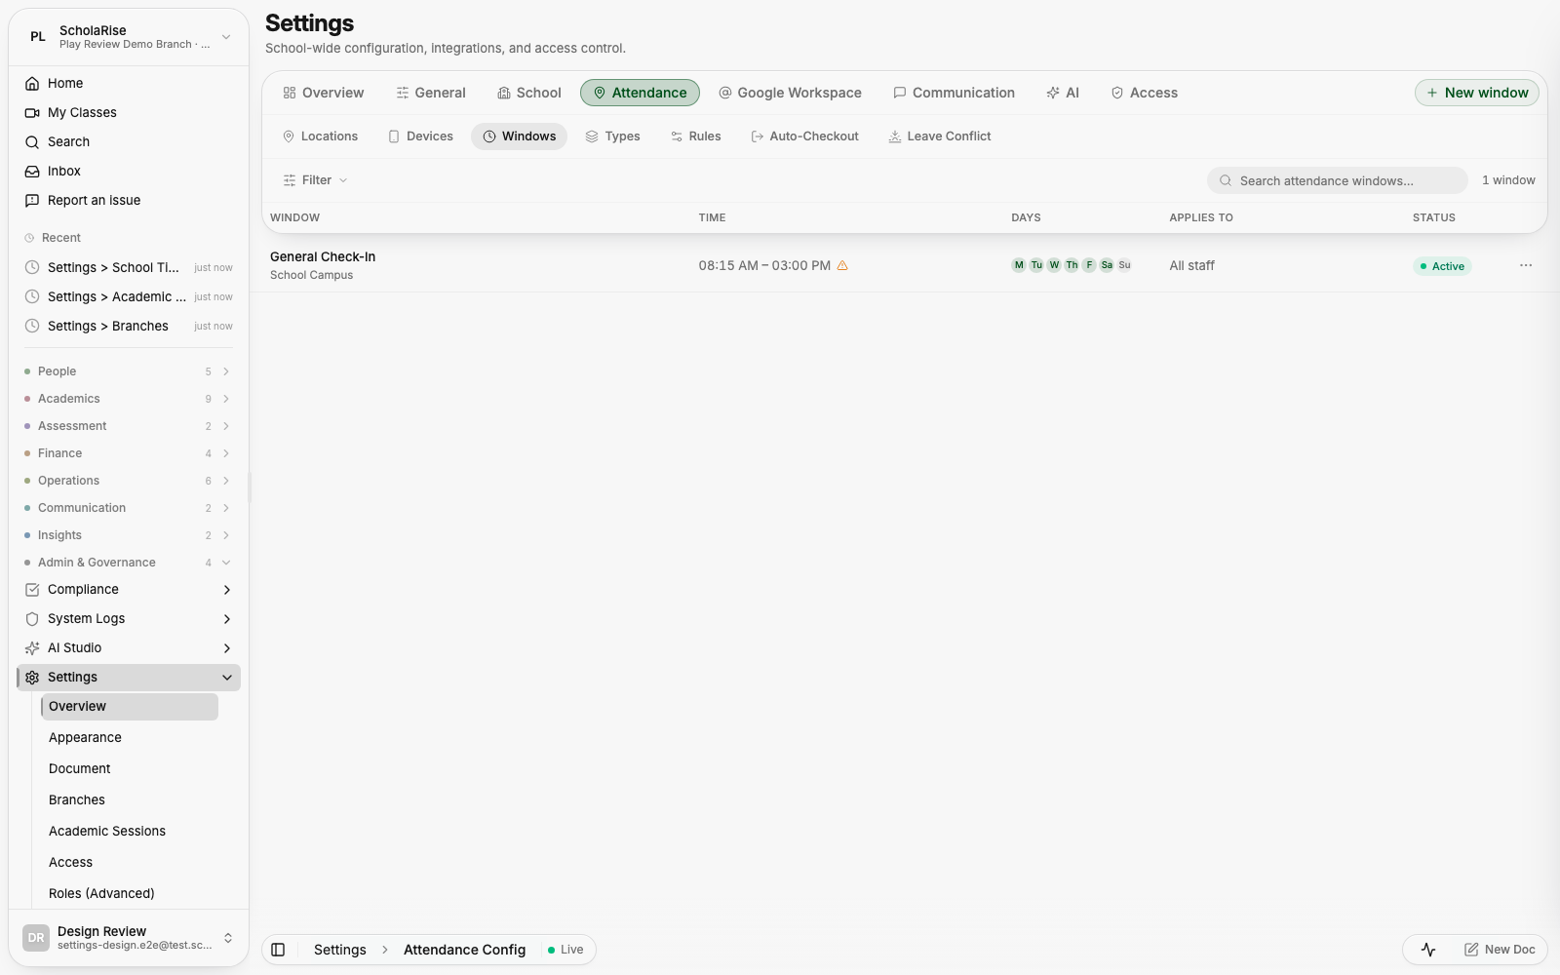Viewport: 1560px width, 975px height.
Task: Switch to the General settings tab
Action: coord(431,93)
